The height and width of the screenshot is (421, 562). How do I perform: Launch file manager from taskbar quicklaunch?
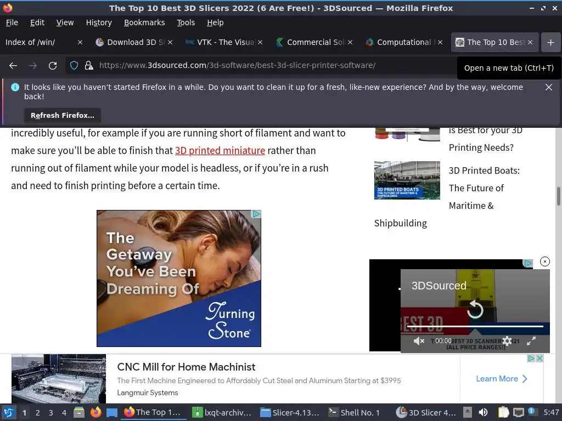(79, 412)
